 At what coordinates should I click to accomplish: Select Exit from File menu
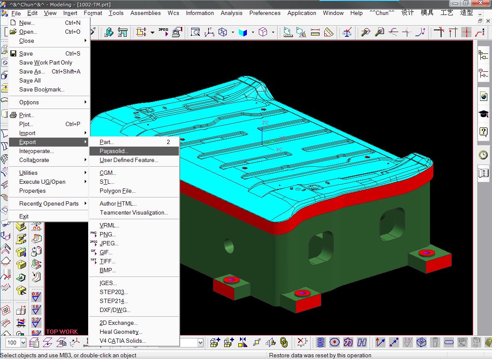[x=49, y=216]
